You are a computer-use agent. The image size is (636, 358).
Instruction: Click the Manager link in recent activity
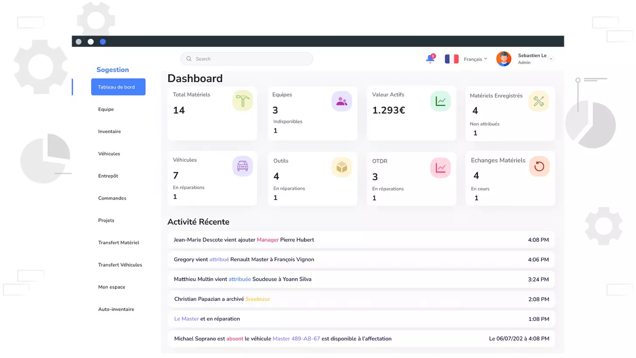coord(268,240)
